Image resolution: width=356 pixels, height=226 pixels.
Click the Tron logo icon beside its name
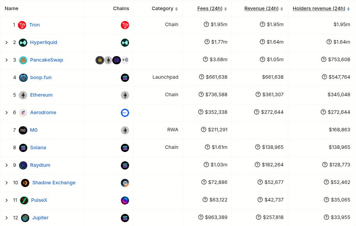tap(22, 25)
